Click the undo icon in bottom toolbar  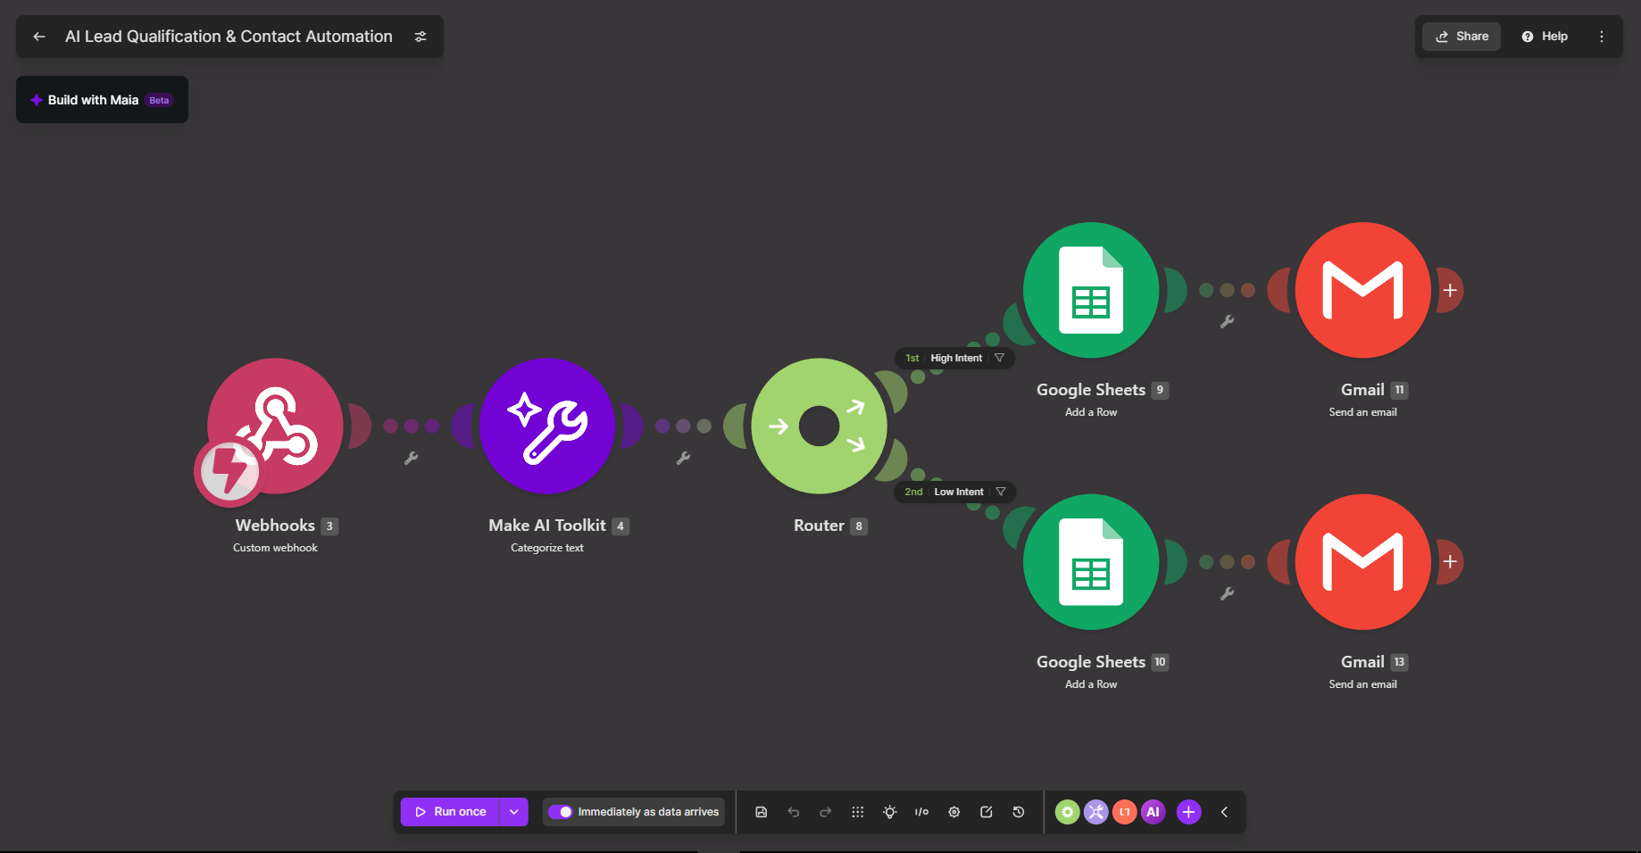(x=794, y=812)
